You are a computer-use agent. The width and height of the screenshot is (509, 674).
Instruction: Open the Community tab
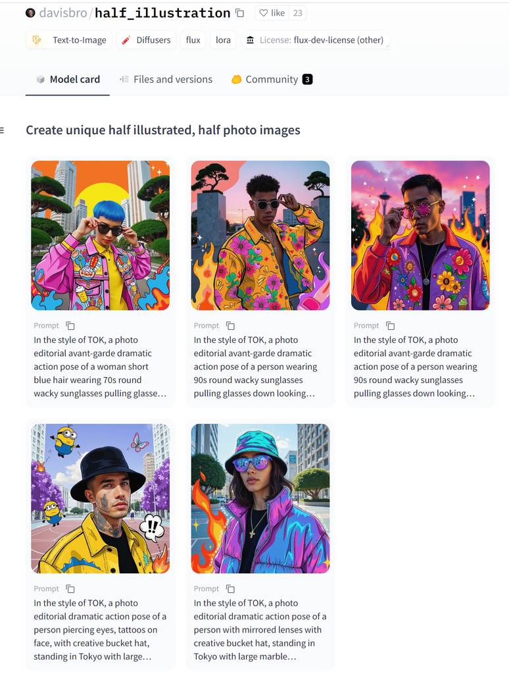click(272, 80)
